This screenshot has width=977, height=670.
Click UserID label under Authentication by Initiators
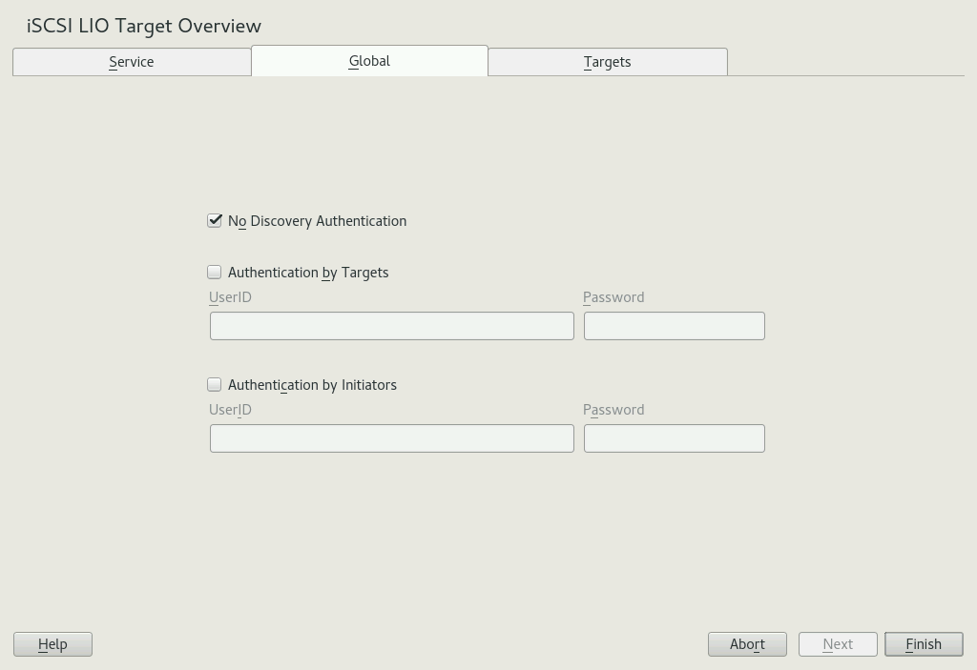click(230, 410)
